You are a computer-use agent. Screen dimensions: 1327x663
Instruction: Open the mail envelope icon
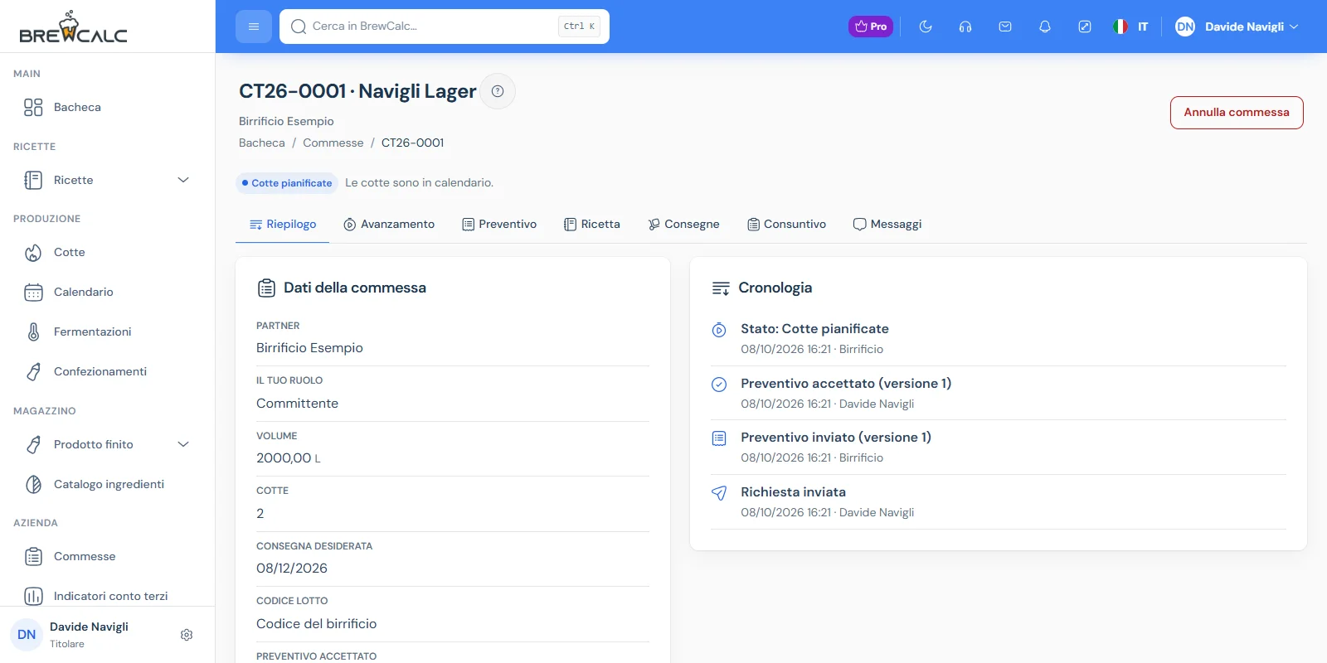click(x=1005, y=27)
